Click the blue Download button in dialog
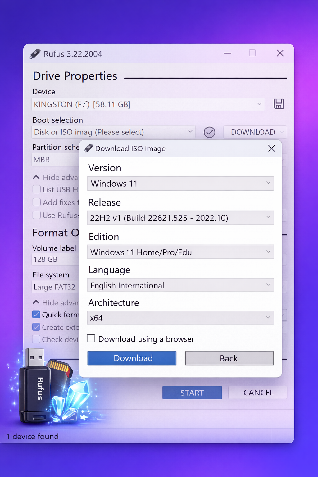Screen dimensions: 318x477 click(132, 358)
